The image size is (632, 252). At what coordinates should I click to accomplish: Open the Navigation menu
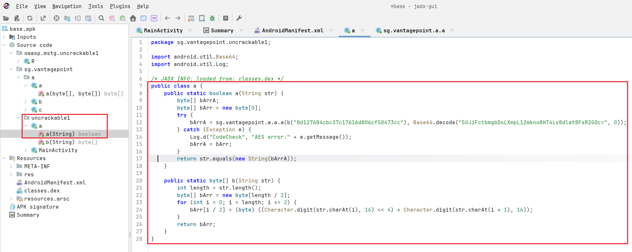(x=67, y=6)
